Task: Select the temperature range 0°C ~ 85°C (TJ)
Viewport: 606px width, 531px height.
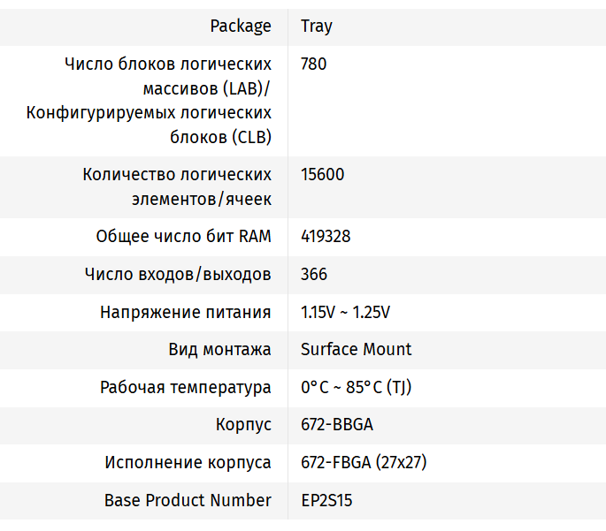Action: point(356,387)
